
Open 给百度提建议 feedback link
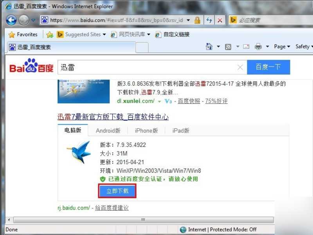pyautogui.click(x=112, y=208)
